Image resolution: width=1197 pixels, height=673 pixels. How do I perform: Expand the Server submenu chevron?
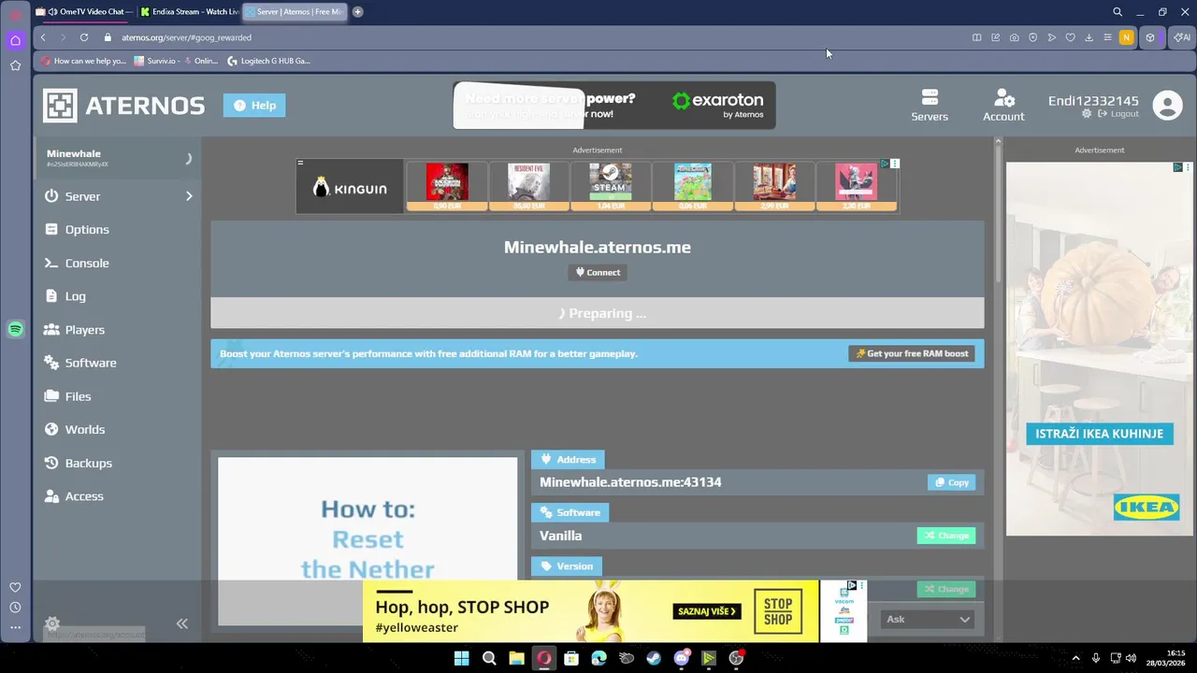[x=188, y=196]
